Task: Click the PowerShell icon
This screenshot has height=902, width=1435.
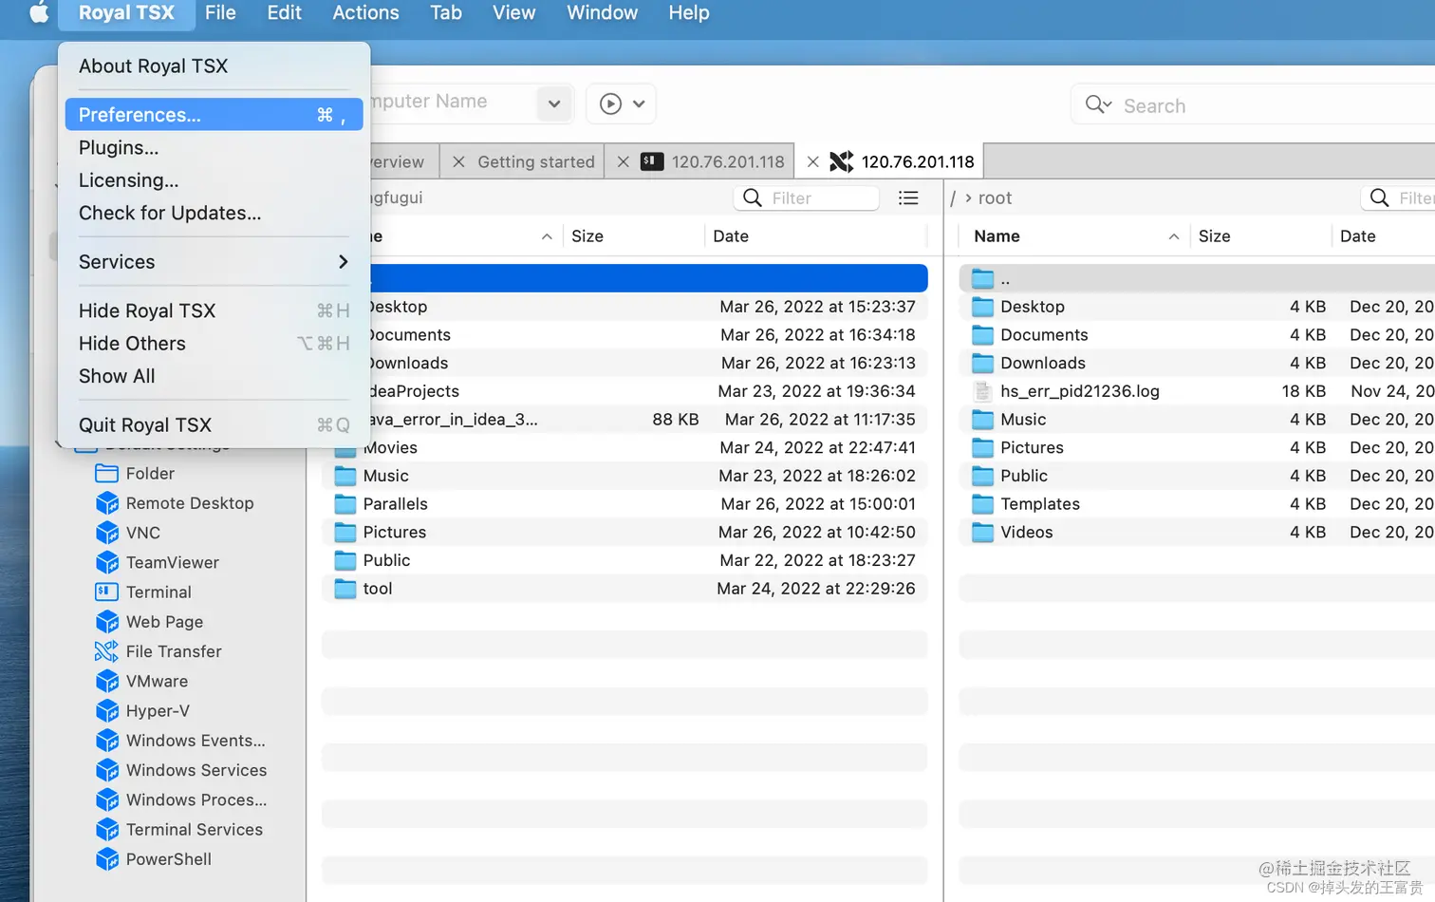Action: pos(107,859)
